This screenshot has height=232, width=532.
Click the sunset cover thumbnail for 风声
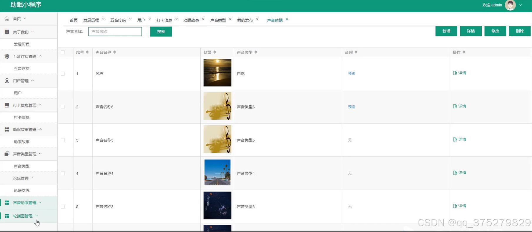(x=217, y=72)
